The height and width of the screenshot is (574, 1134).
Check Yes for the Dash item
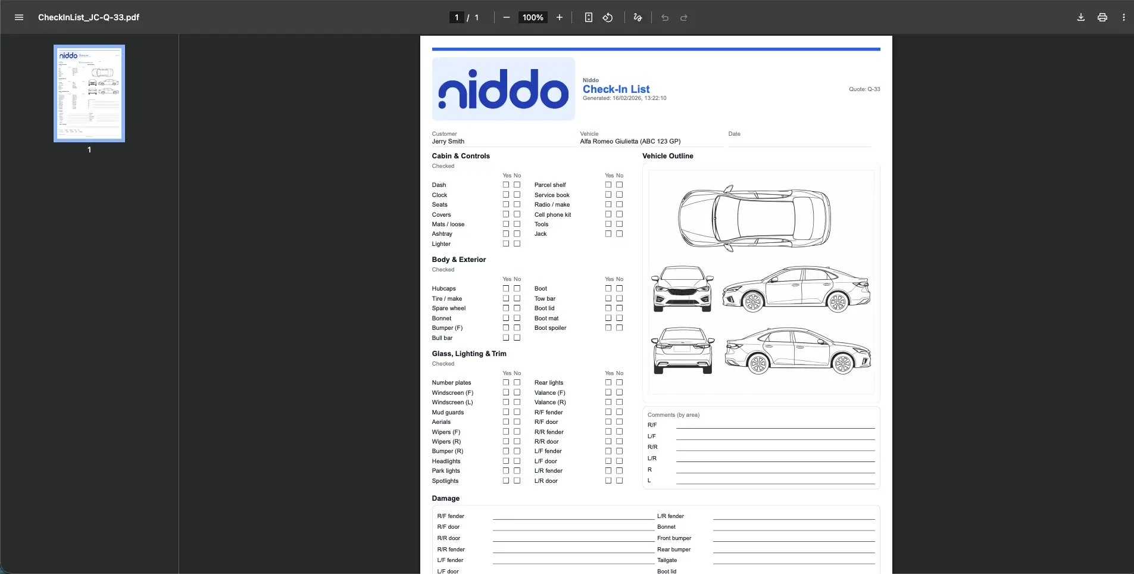click(x=505, y=185)
